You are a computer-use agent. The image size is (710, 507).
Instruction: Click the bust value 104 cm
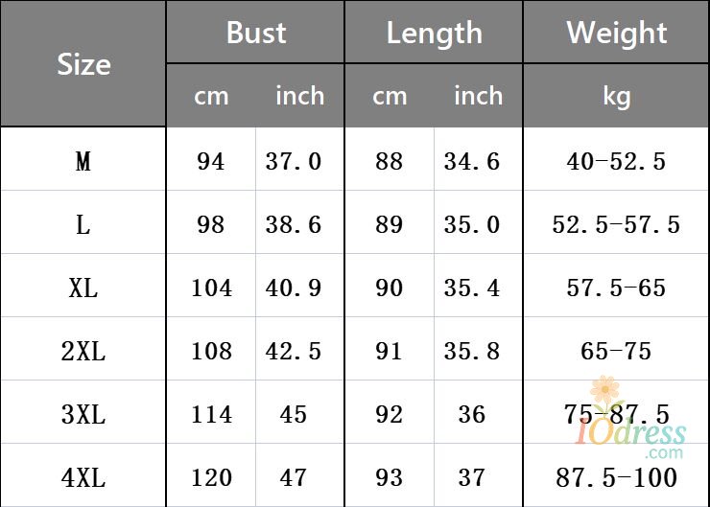tap(211, 288)
